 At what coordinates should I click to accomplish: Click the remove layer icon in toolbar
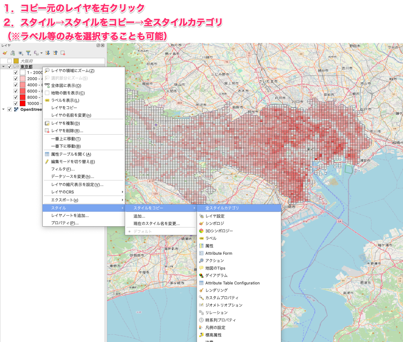click(63, 53)
